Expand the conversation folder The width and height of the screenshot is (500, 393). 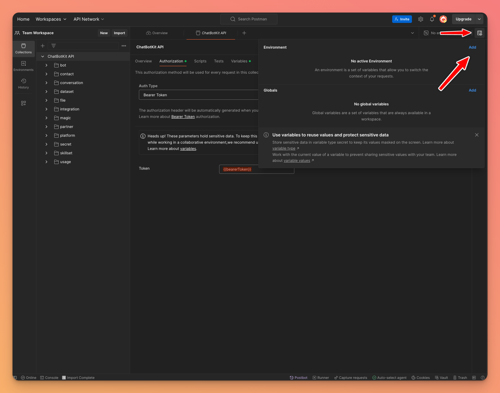46,83
